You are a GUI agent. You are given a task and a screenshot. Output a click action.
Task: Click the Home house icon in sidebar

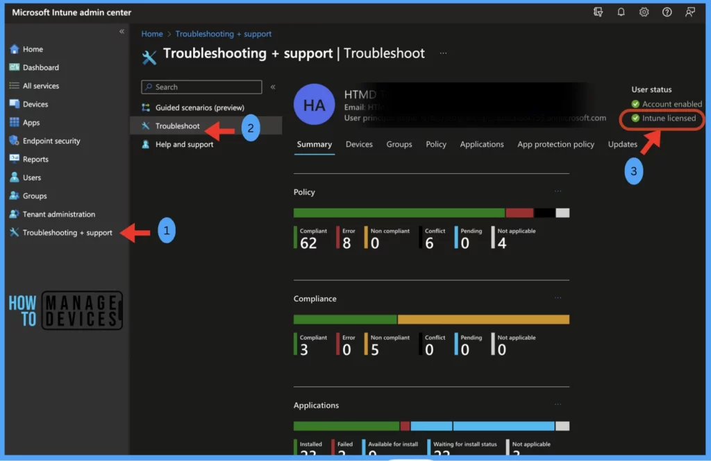coord(15,49)
